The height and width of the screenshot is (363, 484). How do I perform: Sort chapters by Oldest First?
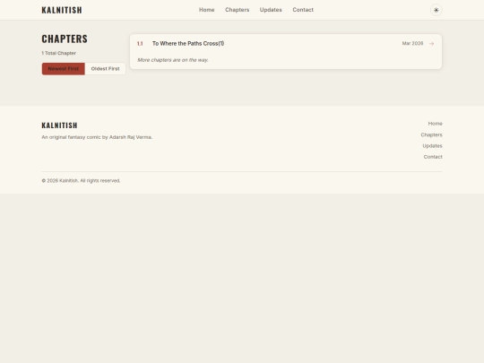(105, 69)
